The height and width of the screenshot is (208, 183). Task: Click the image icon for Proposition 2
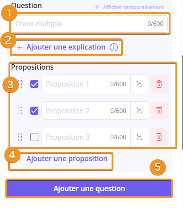[139, 111]
